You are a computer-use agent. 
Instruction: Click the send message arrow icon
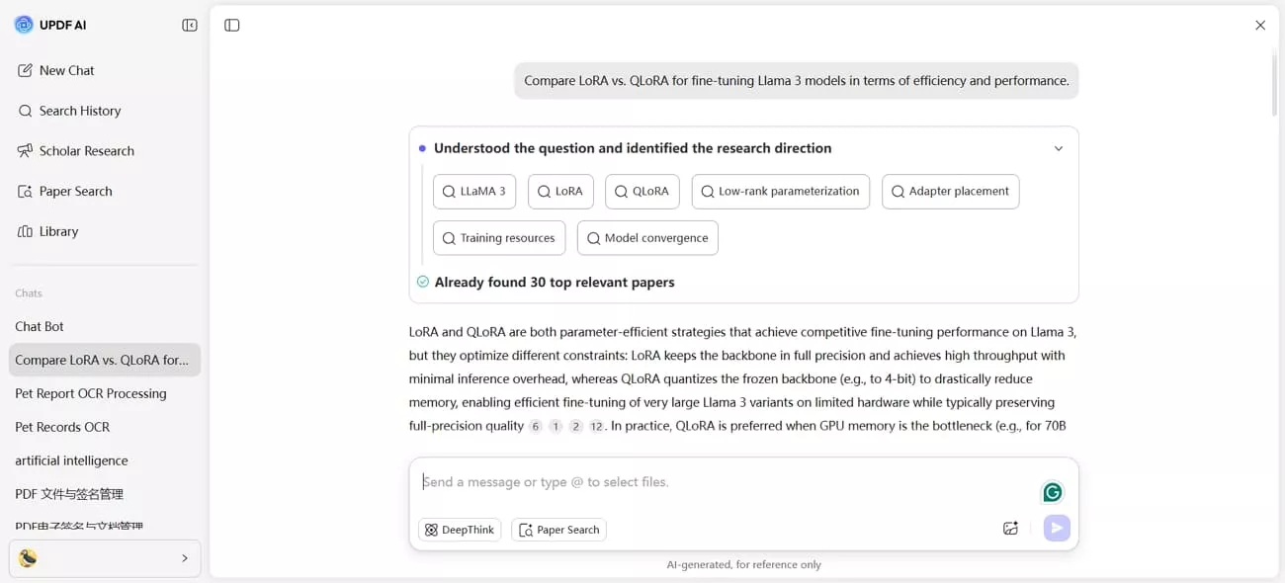coord(1056,528)
